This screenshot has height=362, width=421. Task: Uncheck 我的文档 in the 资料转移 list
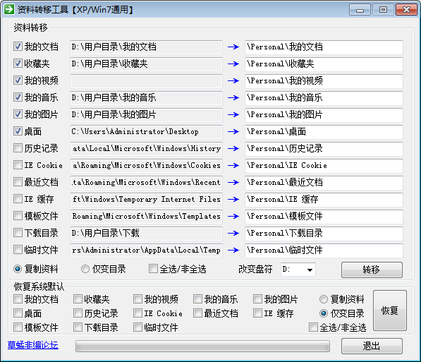point(18,47)
